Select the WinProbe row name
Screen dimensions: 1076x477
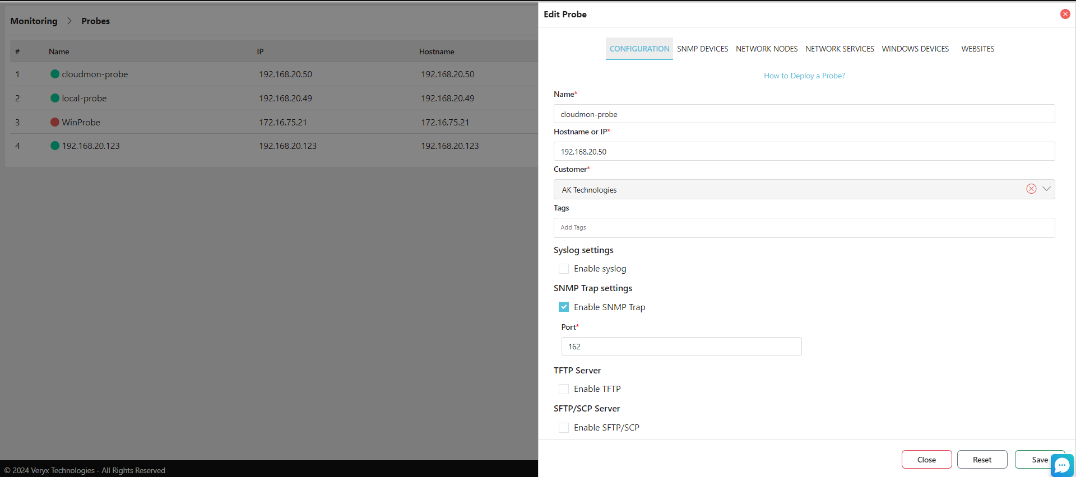pyautogui.click(x=81, y=122)
